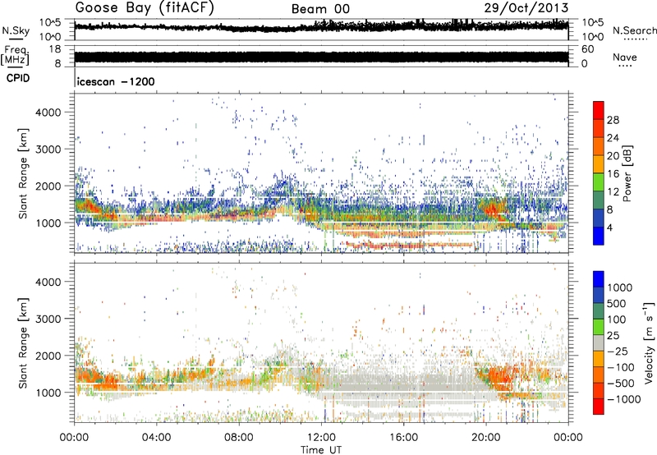Click the 'CPID' label
The width and height of the screenshot is (657, 455).
click(x=18, y=78)
